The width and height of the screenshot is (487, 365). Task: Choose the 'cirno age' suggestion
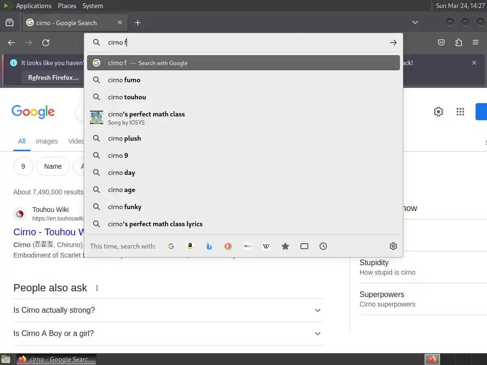point(243,190)
